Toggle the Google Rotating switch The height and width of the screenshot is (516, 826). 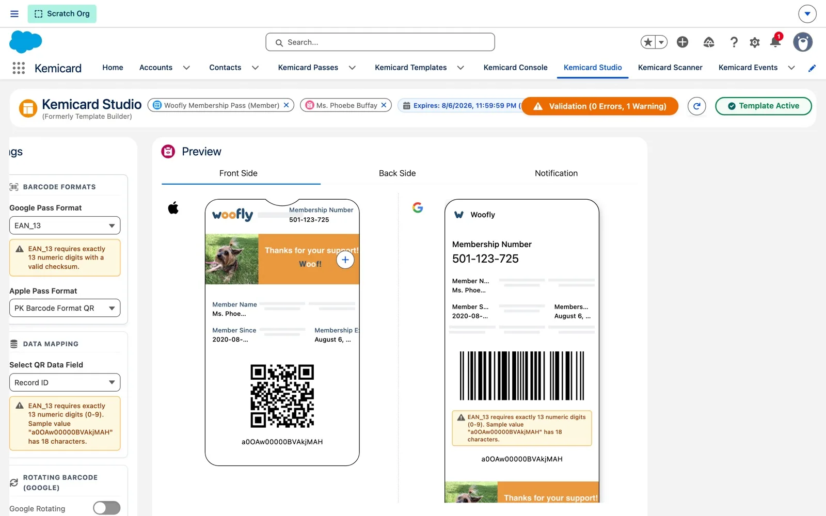pos(107,508)
